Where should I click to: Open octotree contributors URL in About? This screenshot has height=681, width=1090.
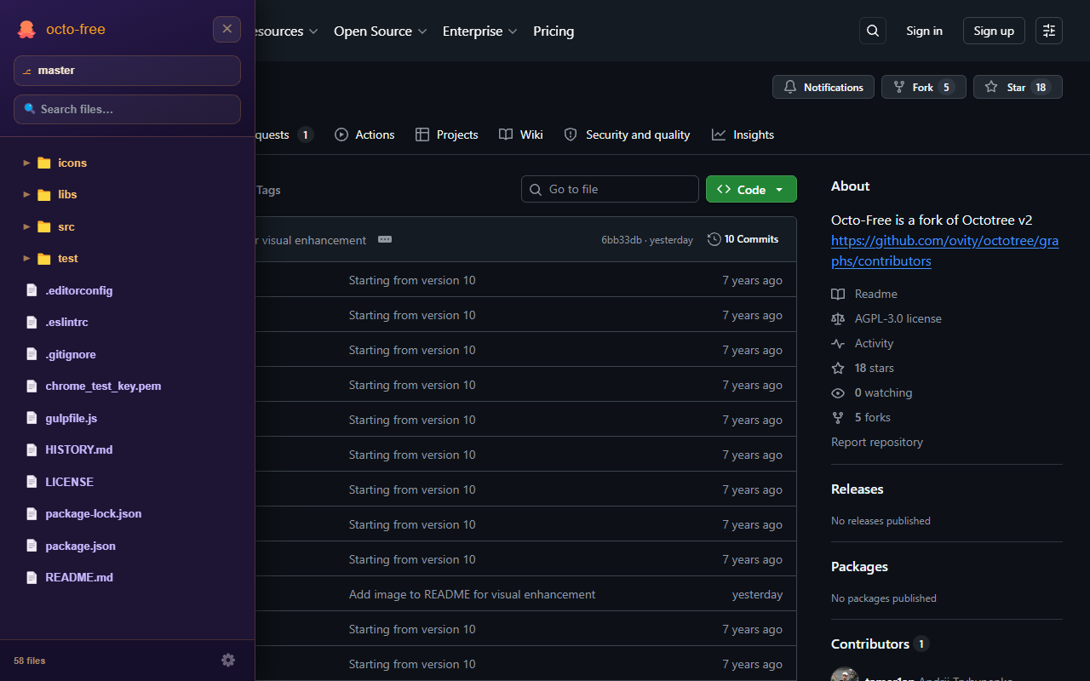point(945,251)
